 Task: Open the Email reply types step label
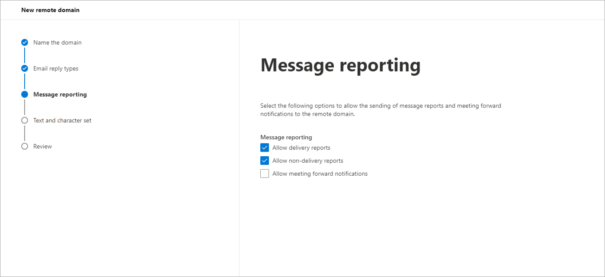pos(56,68)
